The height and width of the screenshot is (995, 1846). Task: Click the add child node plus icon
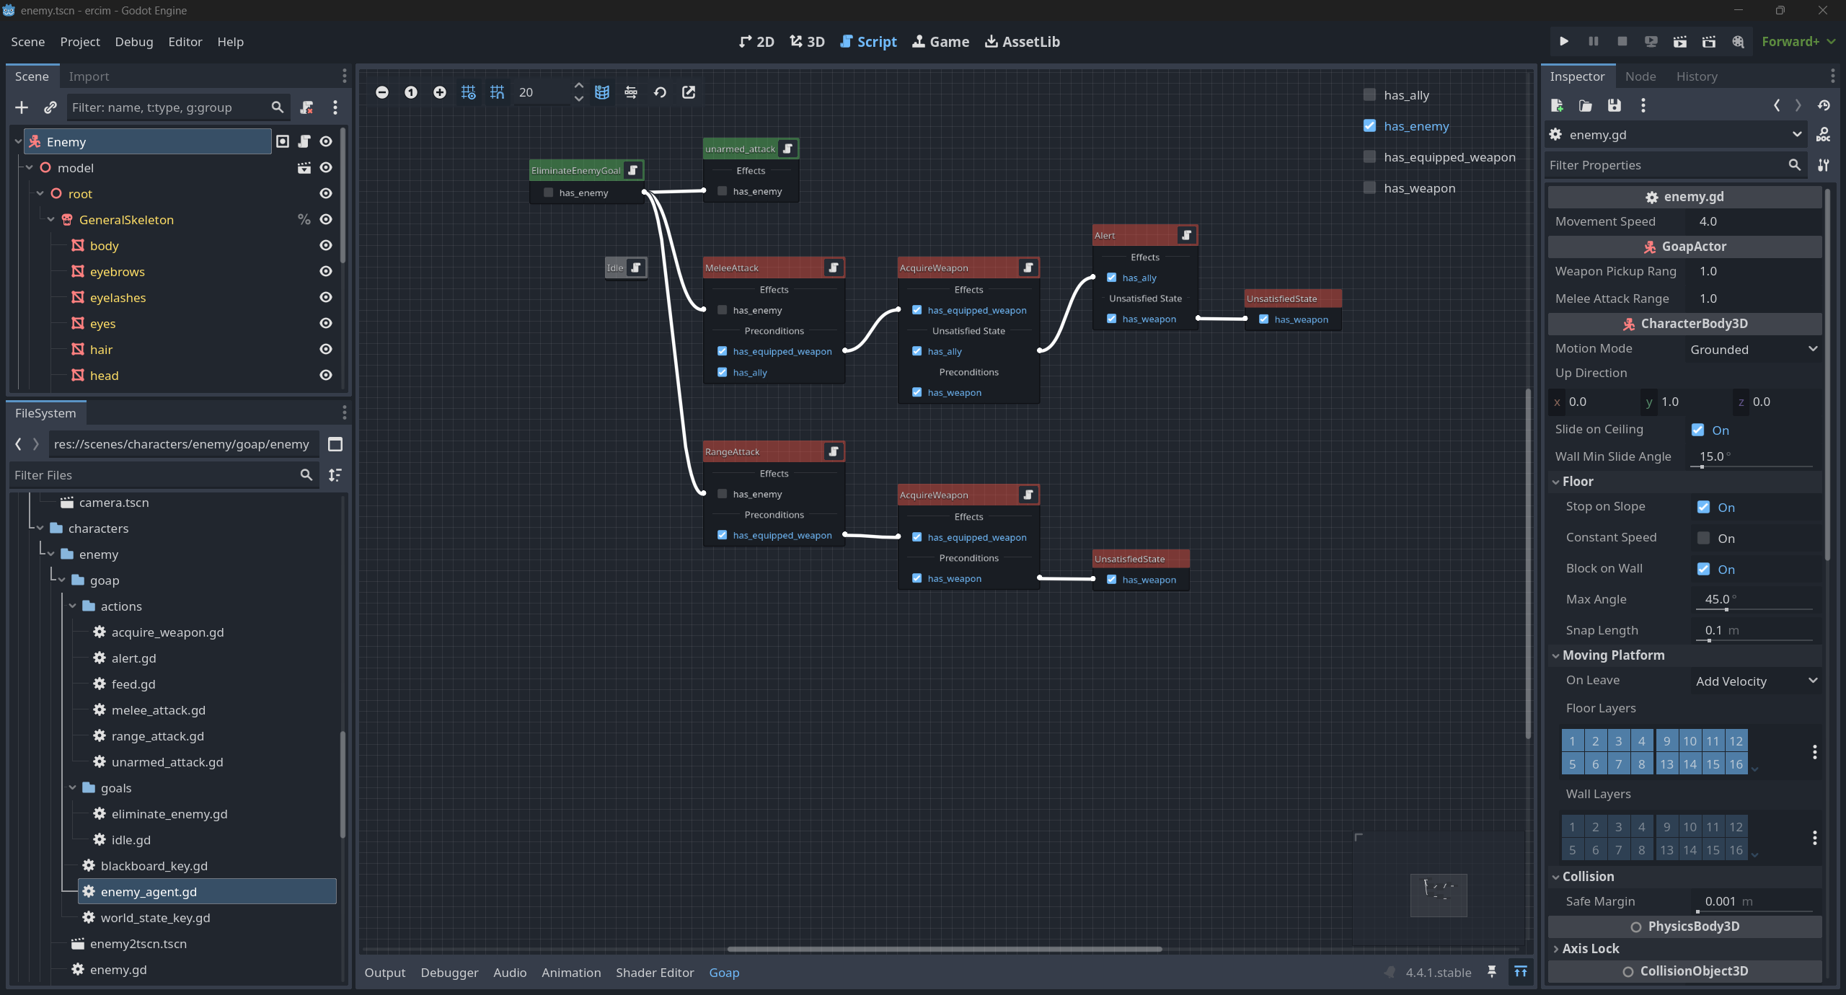pyautogui.click(x=22, y=107)
